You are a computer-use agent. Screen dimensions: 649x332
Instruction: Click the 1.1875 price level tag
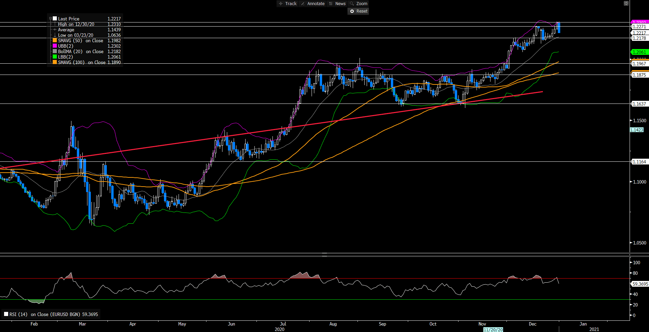click(x=639, y=75)
